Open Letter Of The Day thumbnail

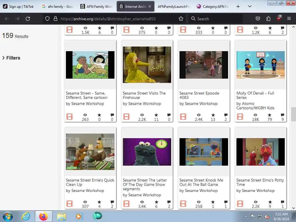click(x=147, y=152)
